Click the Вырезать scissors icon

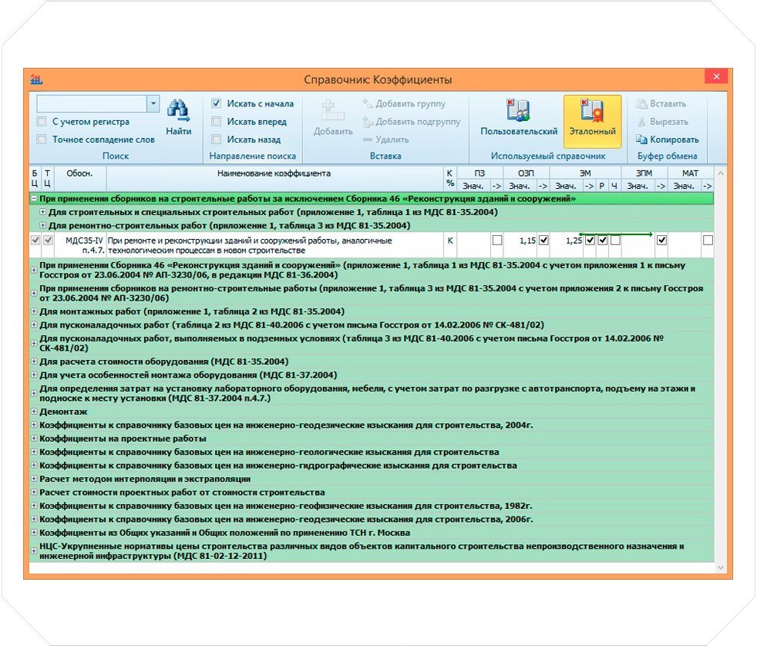click(641, 122)
